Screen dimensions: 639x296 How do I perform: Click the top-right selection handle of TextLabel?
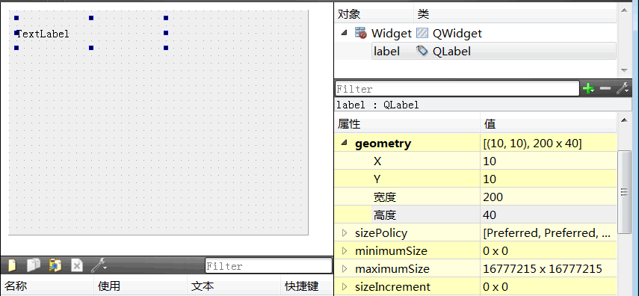[166, 17]
